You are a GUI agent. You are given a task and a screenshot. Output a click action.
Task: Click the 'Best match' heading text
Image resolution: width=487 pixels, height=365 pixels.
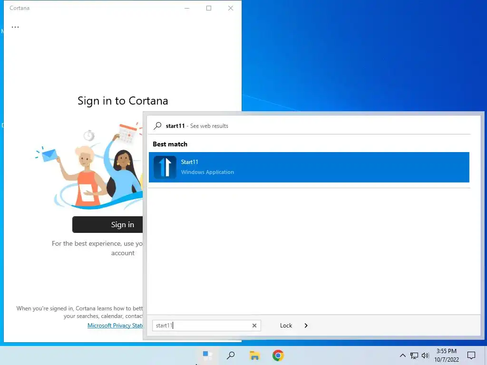click(x=170, y=144)
